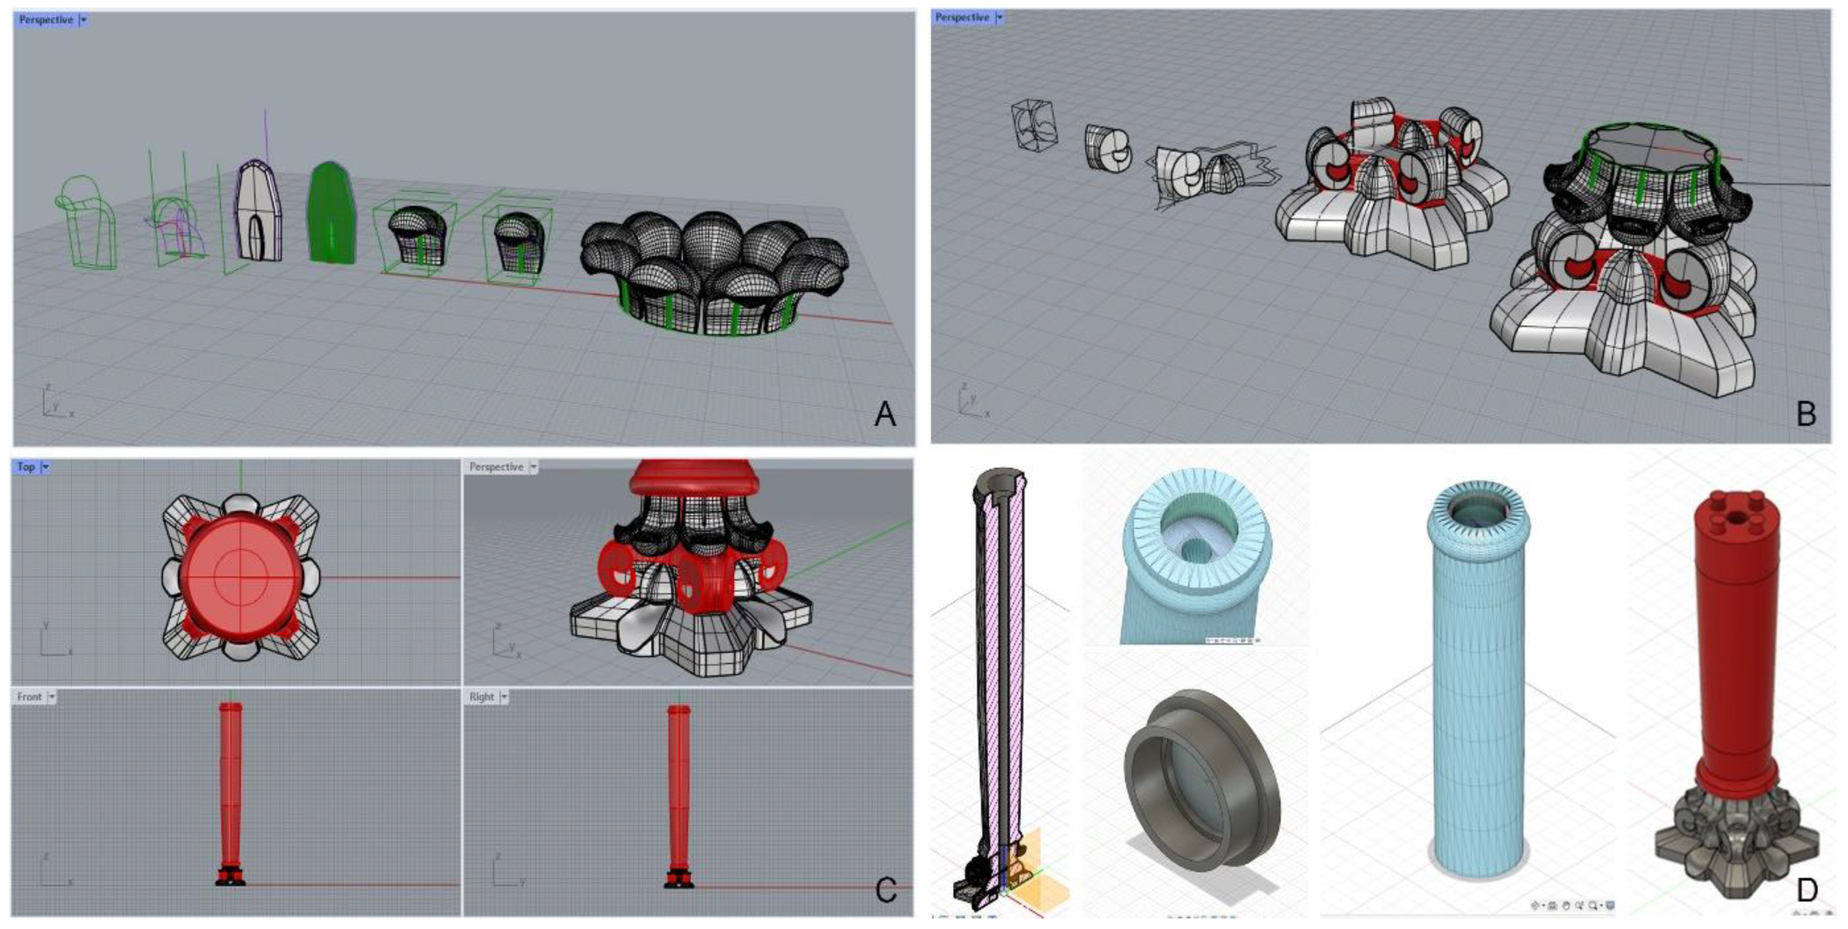Viewport: 1848px width, 929px height.
Task: Open Display Settings monitor icon
Action: click(1610, 905)
